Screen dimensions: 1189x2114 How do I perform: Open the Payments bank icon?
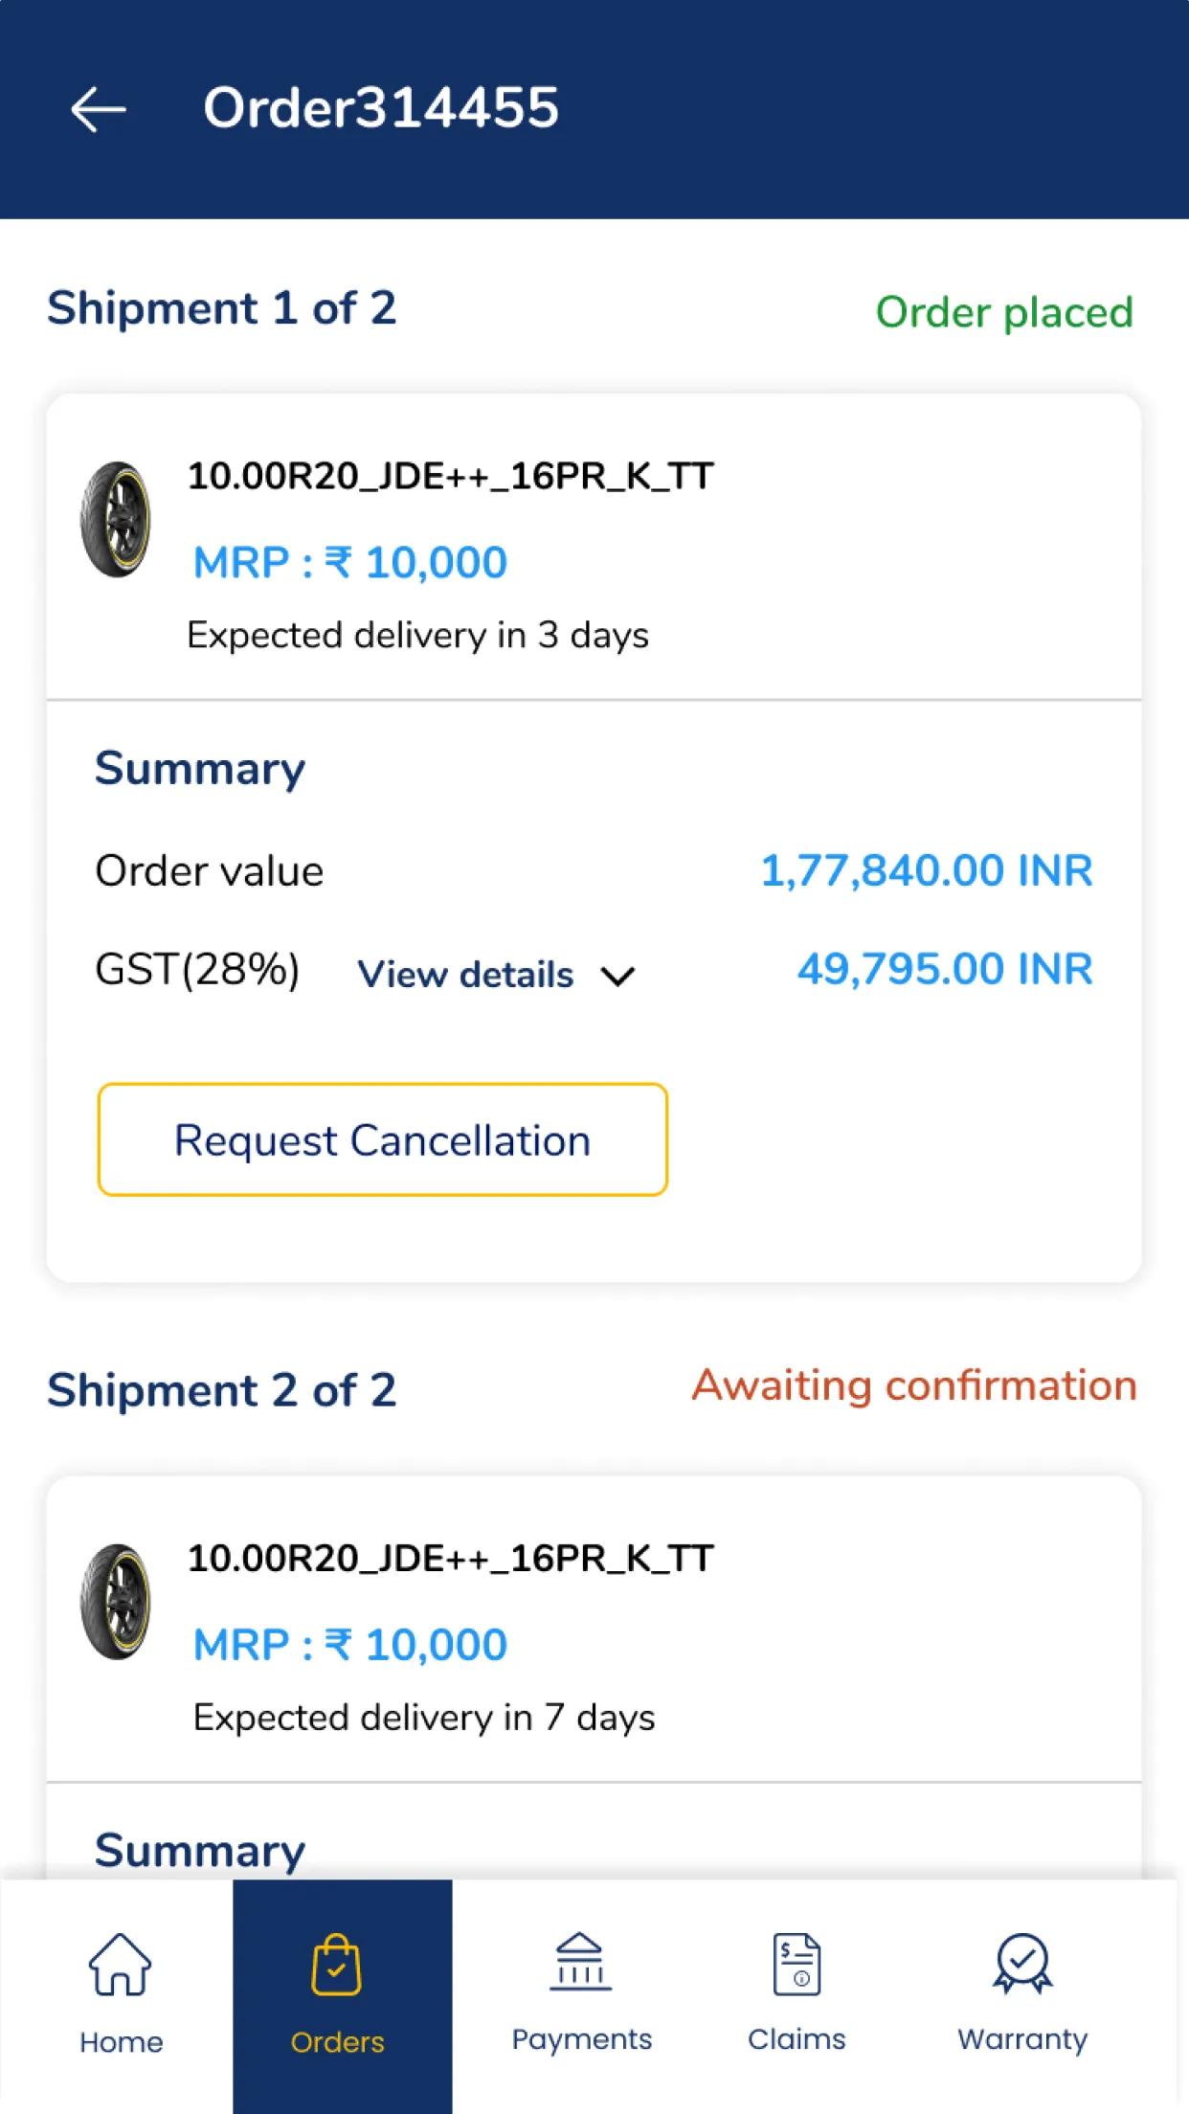tap(580, 1963)
